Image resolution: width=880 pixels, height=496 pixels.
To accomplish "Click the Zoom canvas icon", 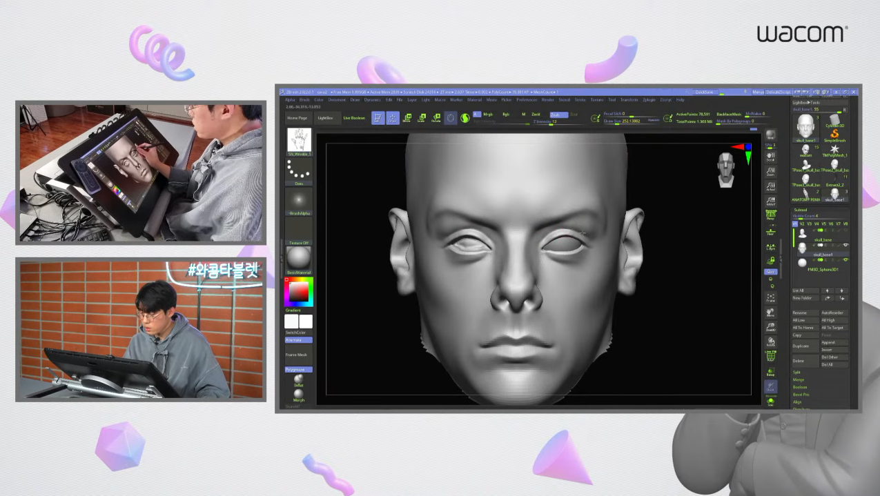I will [x=770, y=172].
